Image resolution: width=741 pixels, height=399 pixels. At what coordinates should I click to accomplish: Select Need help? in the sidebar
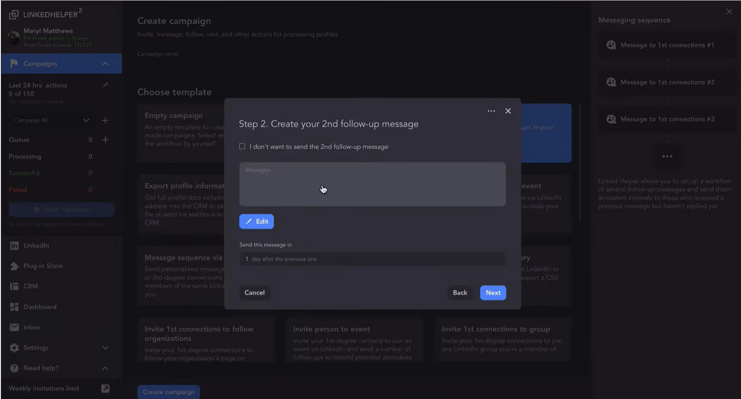pyautogui.click(x=41, y=368)
